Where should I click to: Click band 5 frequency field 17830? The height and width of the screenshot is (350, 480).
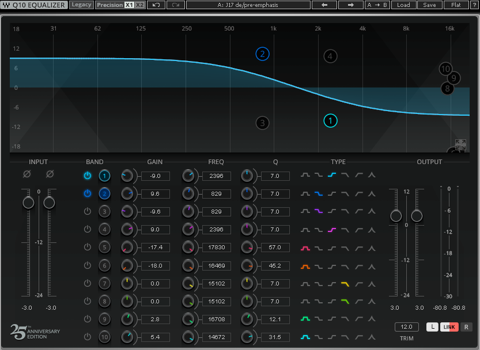point(217,247)
